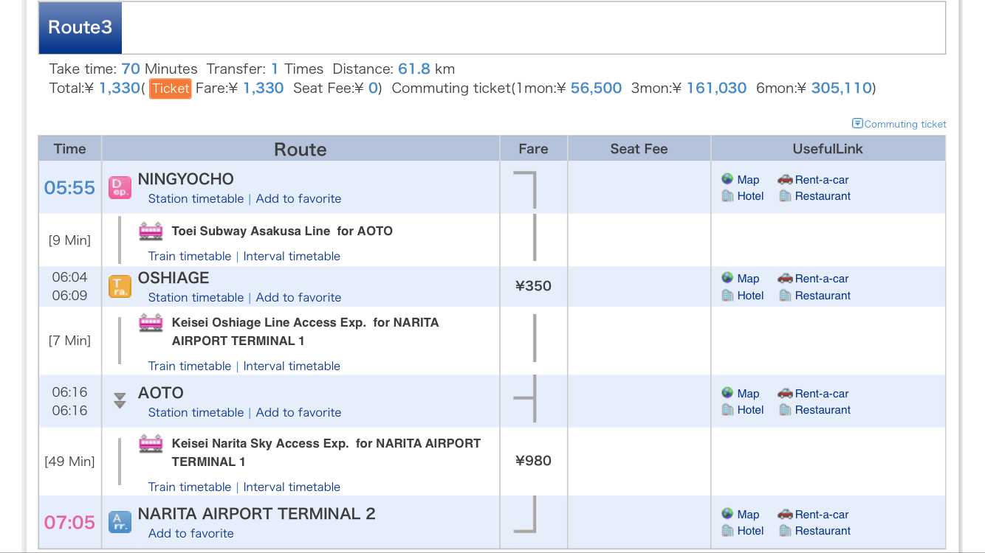Click the pink train icon for Keisei Narita Sky Access

151,443
